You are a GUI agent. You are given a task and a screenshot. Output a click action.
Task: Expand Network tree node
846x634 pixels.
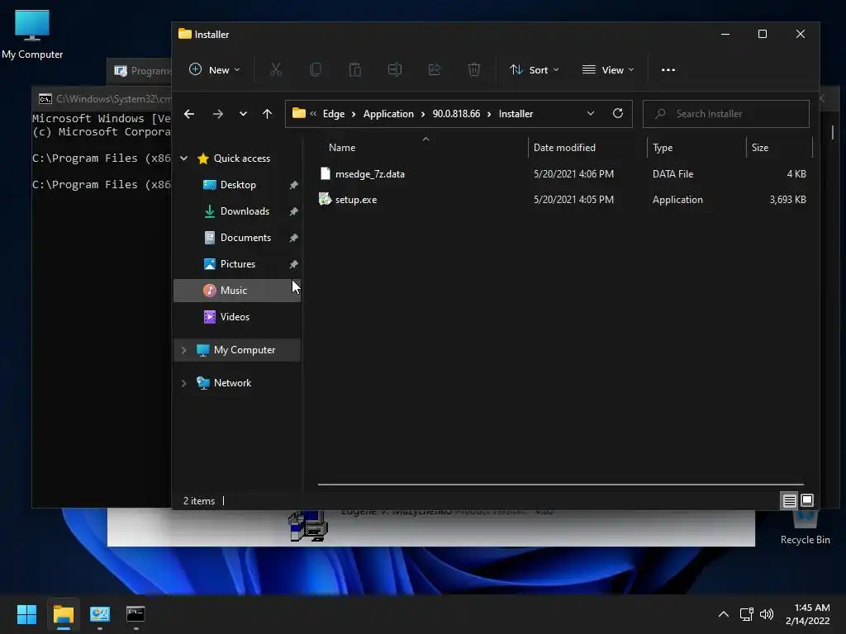click(x=184, y=383)
